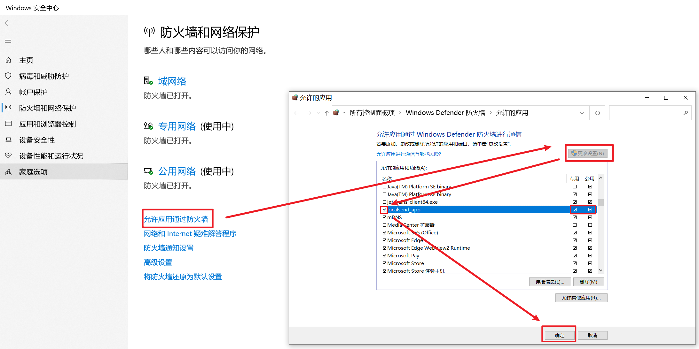699x349 pixels.
Task: Click the firewall antenna sidebar icon
Action: coord(8,108)
